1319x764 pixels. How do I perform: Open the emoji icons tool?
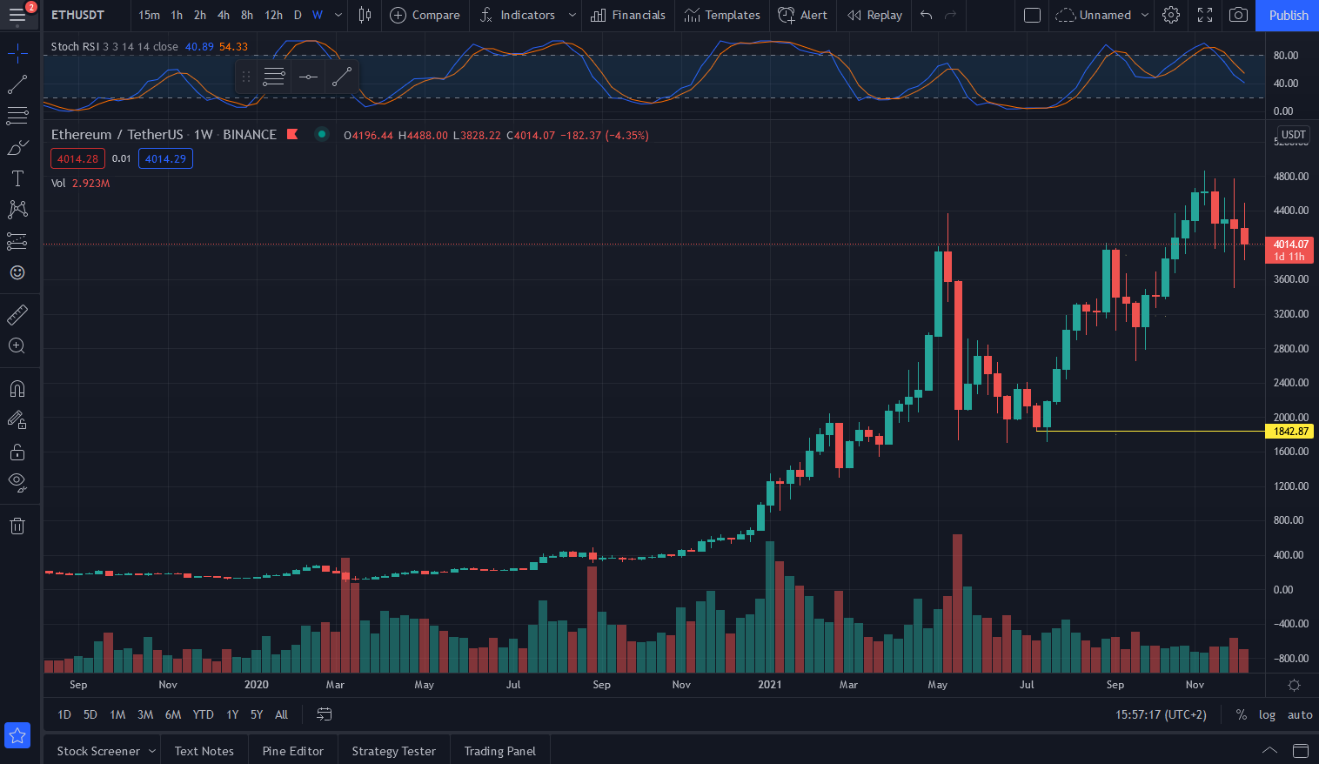(17, 272)
